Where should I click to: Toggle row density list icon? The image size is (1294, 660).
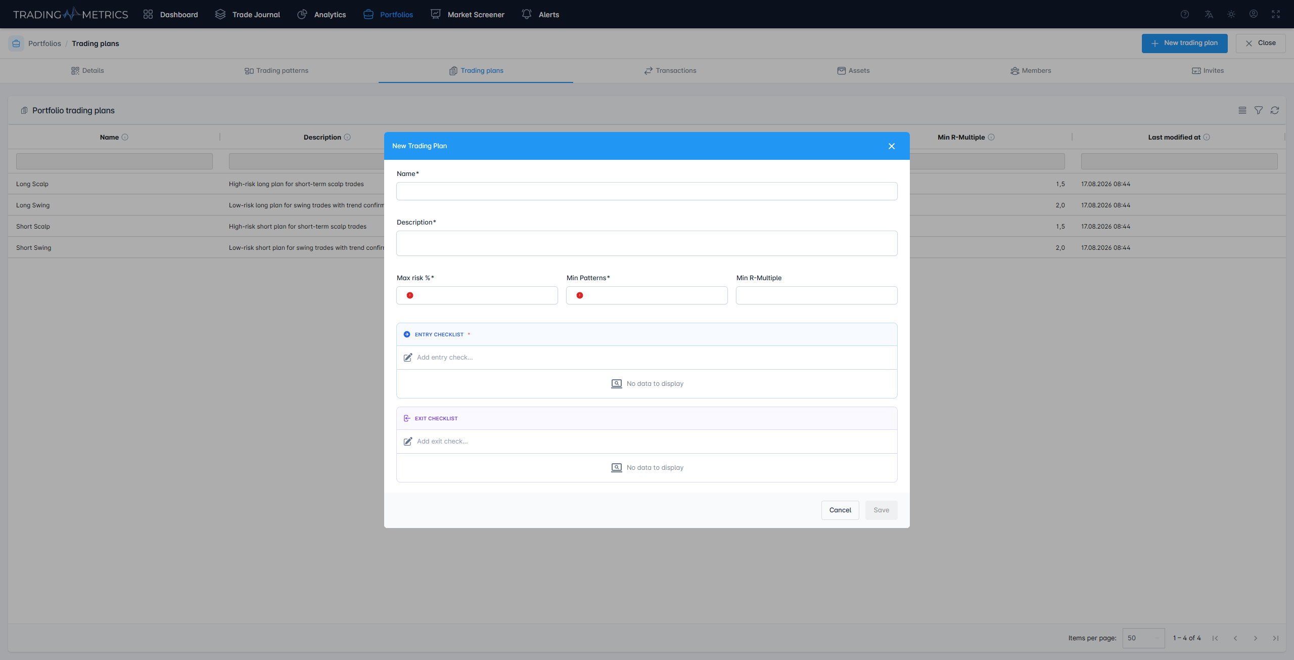[x=1242, y=110]
